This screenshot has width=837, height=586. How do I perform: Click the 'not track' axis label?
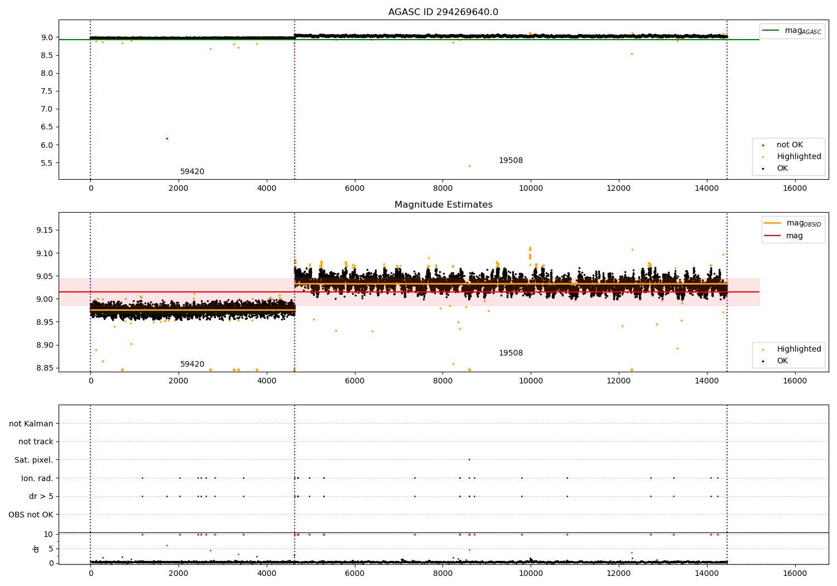pos(36,441)
